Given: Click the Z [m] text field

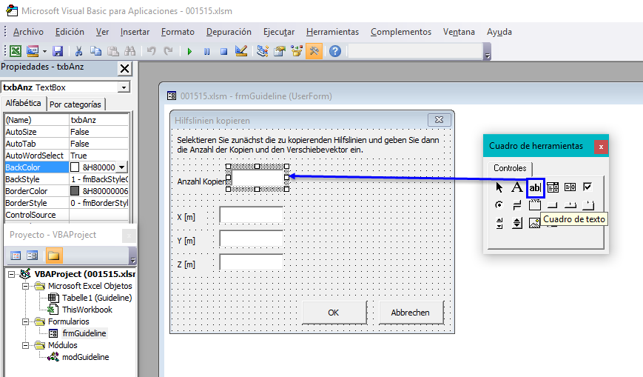Looking at the screenshot, I should [x=252, y=262].
